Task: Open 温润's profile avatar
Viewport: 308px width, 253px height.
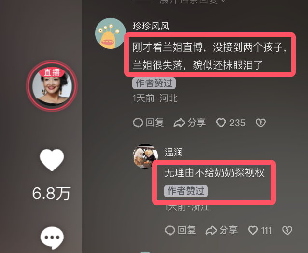Action: (145, 156)
